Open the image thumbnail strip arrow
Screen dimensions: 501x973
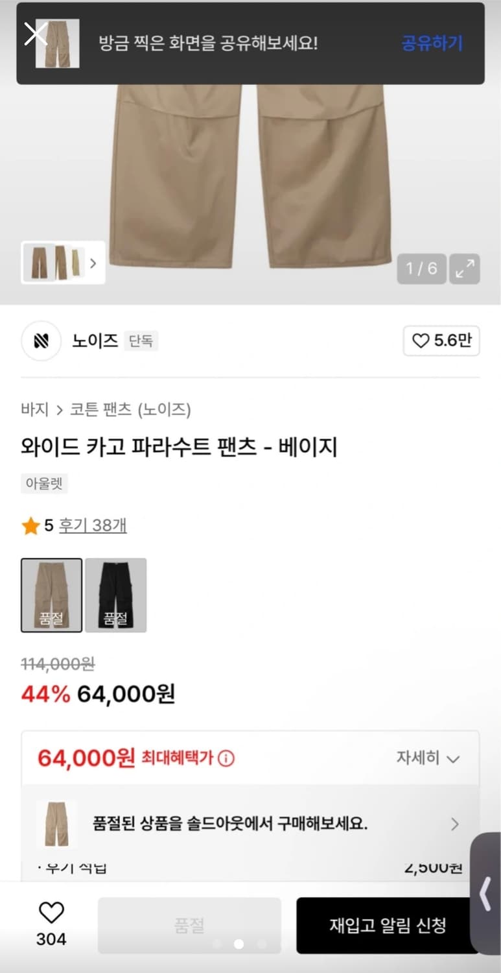(93, 263)
